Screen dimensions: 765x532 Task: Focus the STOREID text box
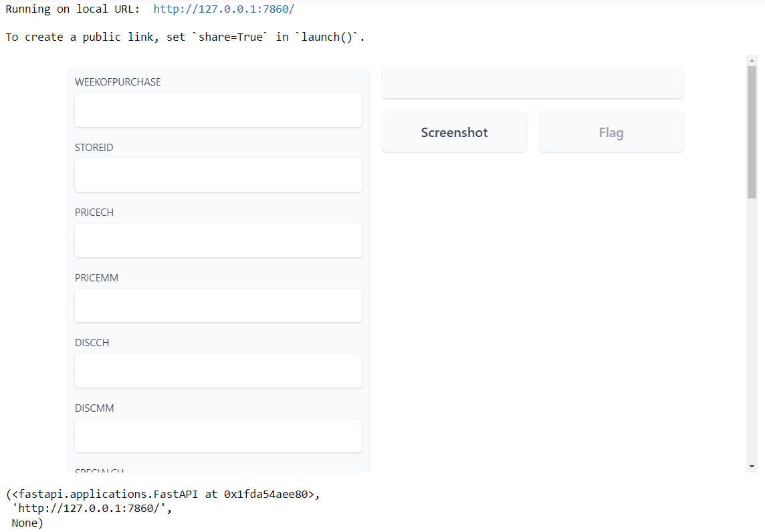tap(219, 175)
